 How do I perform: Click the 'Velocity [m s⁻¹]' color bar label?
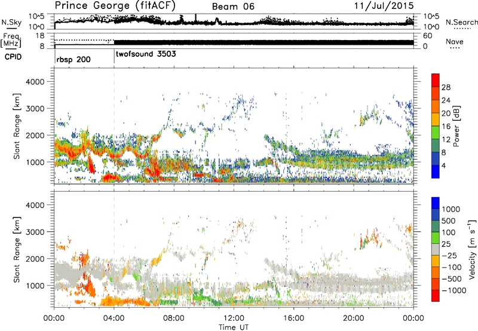(472, 249)
